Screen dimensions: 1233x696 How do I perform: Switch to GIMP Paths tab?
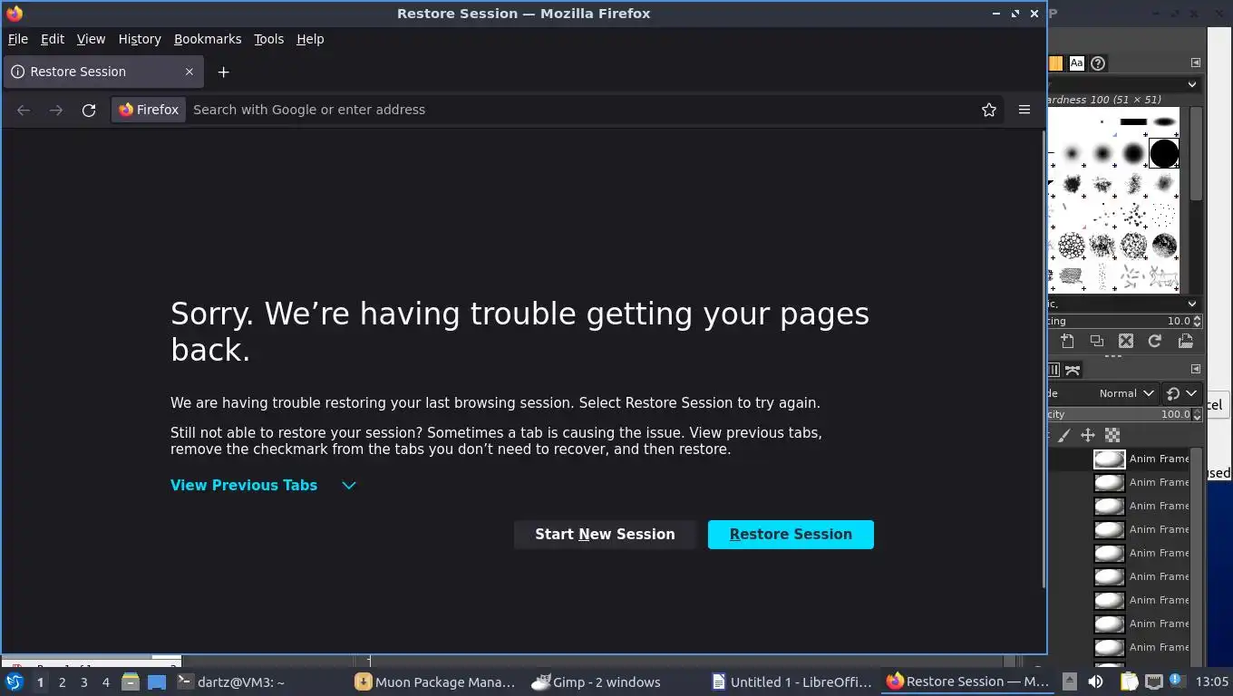[1073, 370]
